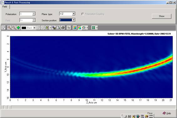Open the print preview icon

tap(58, 28)
